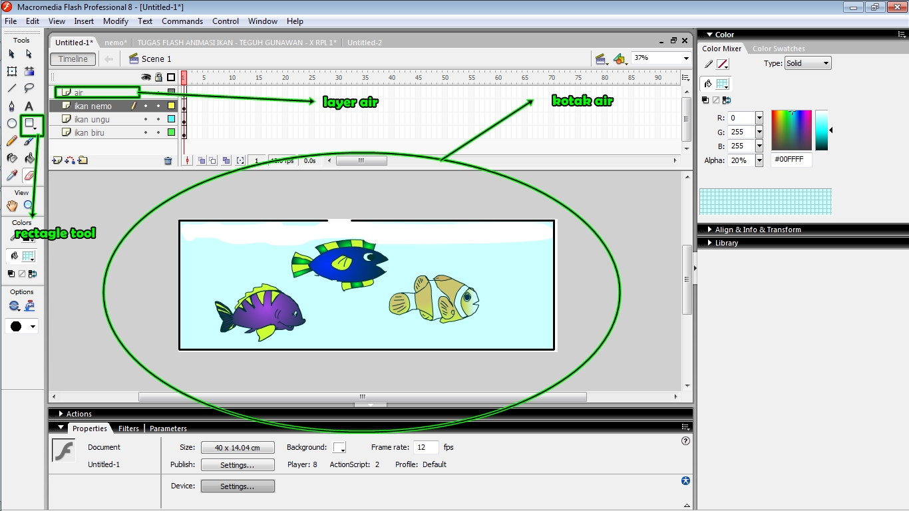Switch to the nemo* document tab

[116, 43]
